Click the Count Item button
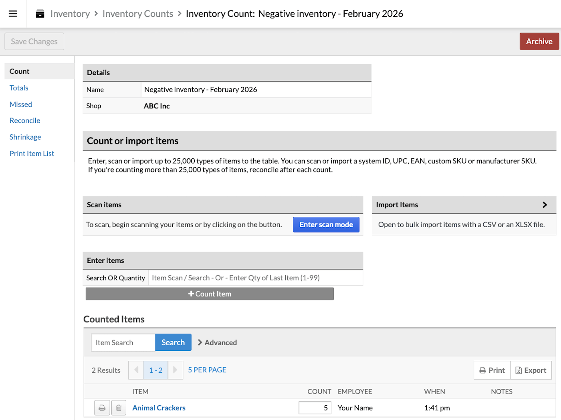This screenshot has width=561, height=420. (x=209, y=294)
